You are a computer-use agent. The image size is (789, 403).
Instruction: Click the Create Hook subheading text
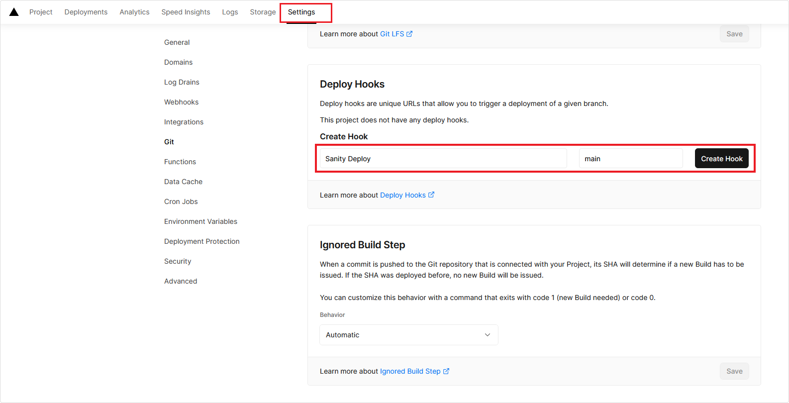(x=344, y=136)
